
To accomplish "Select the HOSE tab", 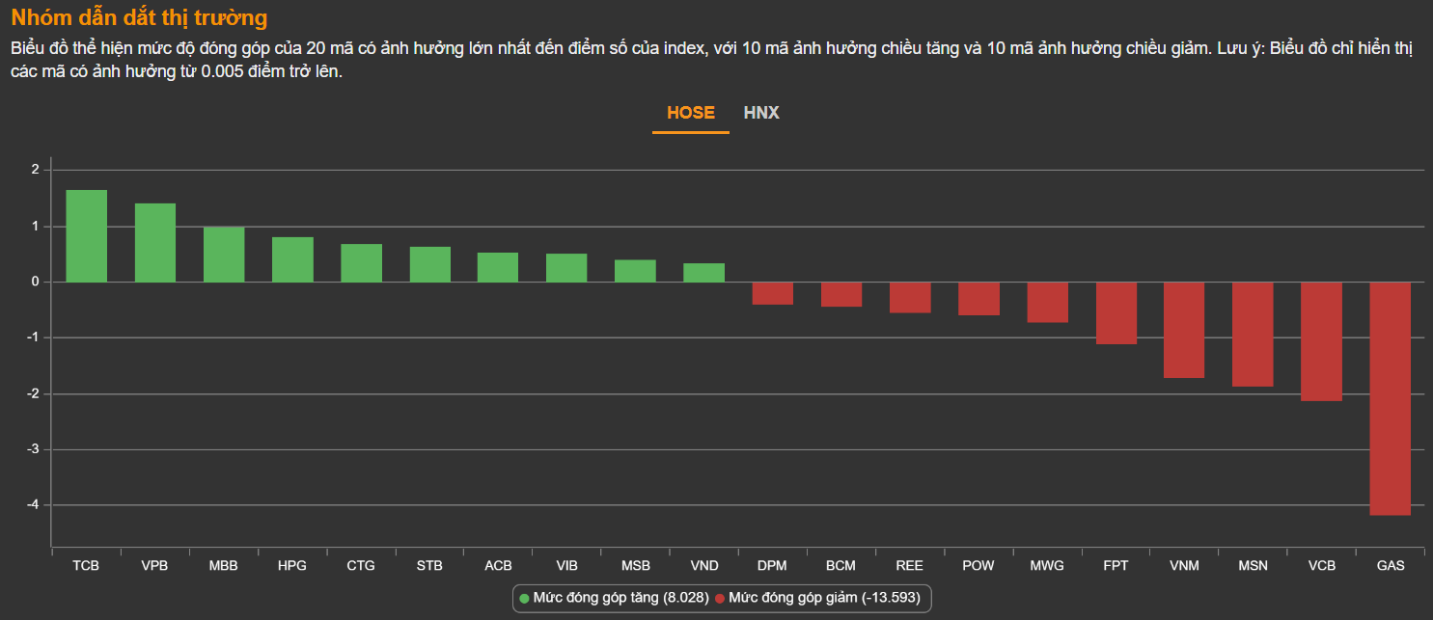I will coord(691,113).
